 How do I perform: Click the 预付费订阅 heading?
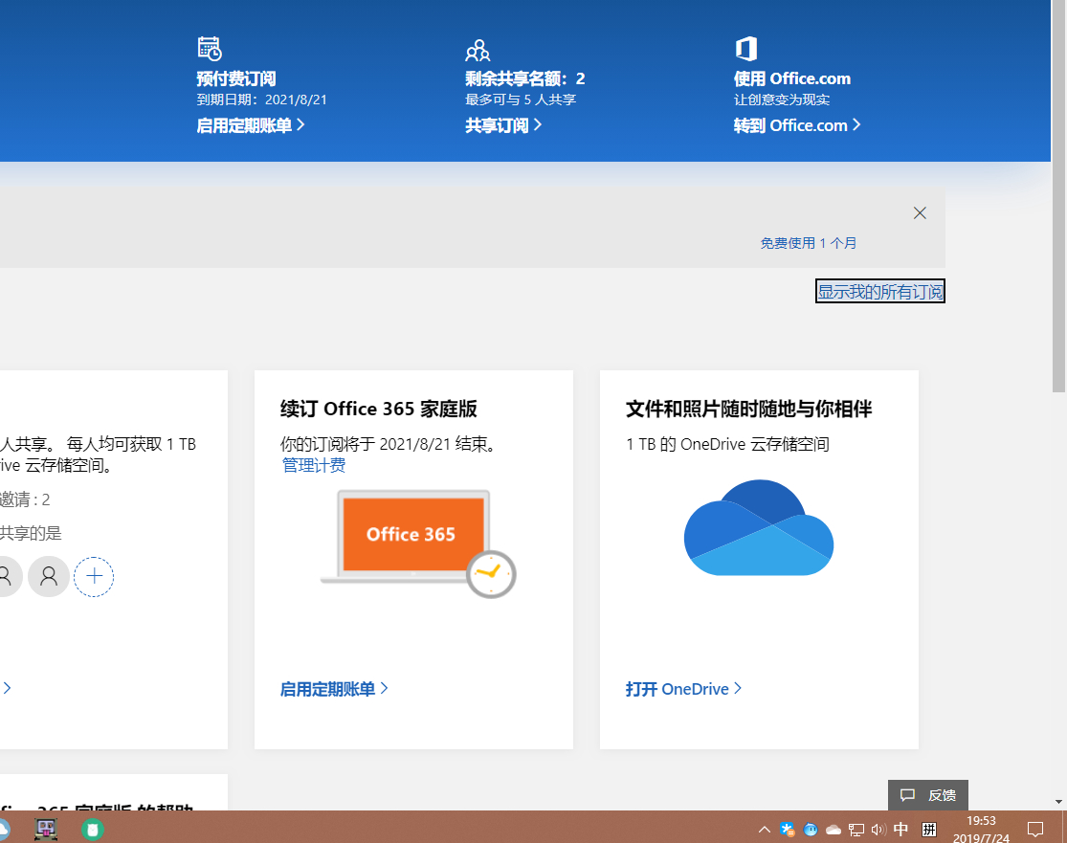236,78
